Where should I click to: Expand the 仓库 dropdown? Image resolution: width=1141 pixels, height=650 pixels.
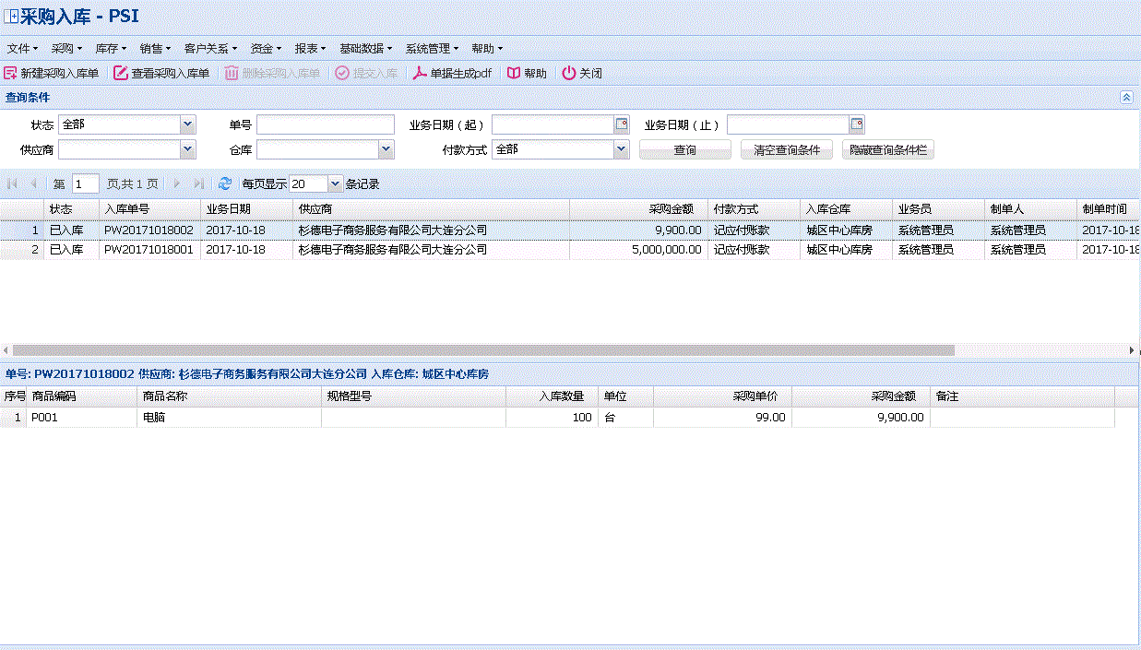386,148
